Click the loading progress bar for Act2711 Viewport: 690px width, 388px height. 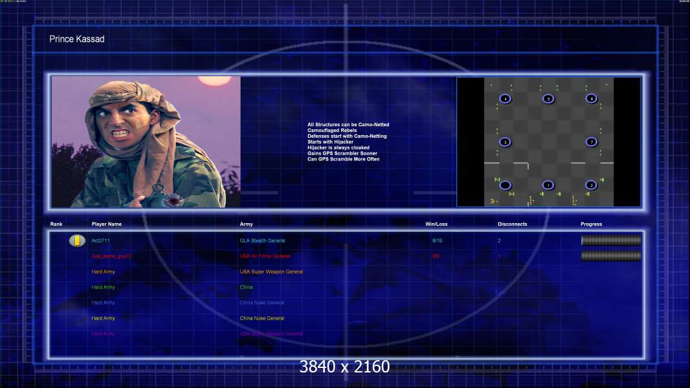(611, 241)
